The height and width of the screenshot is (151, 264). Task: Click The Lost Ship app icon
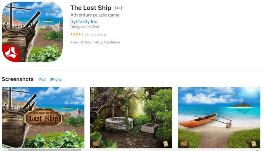[x=32, y=32]
